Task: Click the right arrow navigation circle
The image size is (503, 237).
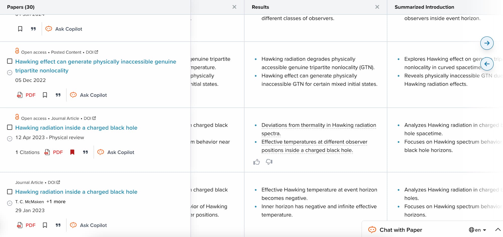Action: 487,43
